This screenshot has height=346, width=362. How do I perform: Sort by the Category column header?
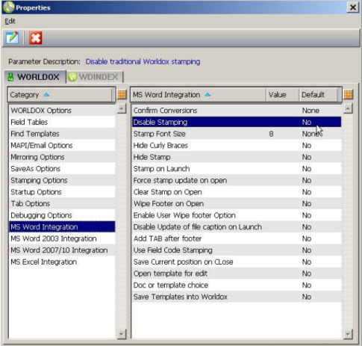point(61,95)
